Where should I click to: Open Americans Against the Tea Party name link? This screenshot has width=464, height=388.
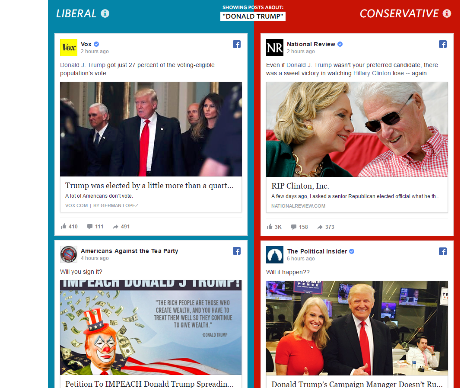coord(129,251)
